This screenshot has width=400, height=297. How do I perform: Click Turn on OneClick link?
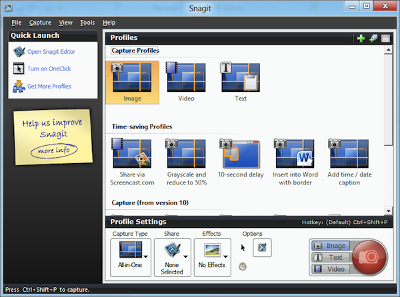coord(49,69)
